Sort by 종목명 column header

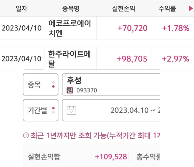tap(71, 9)
